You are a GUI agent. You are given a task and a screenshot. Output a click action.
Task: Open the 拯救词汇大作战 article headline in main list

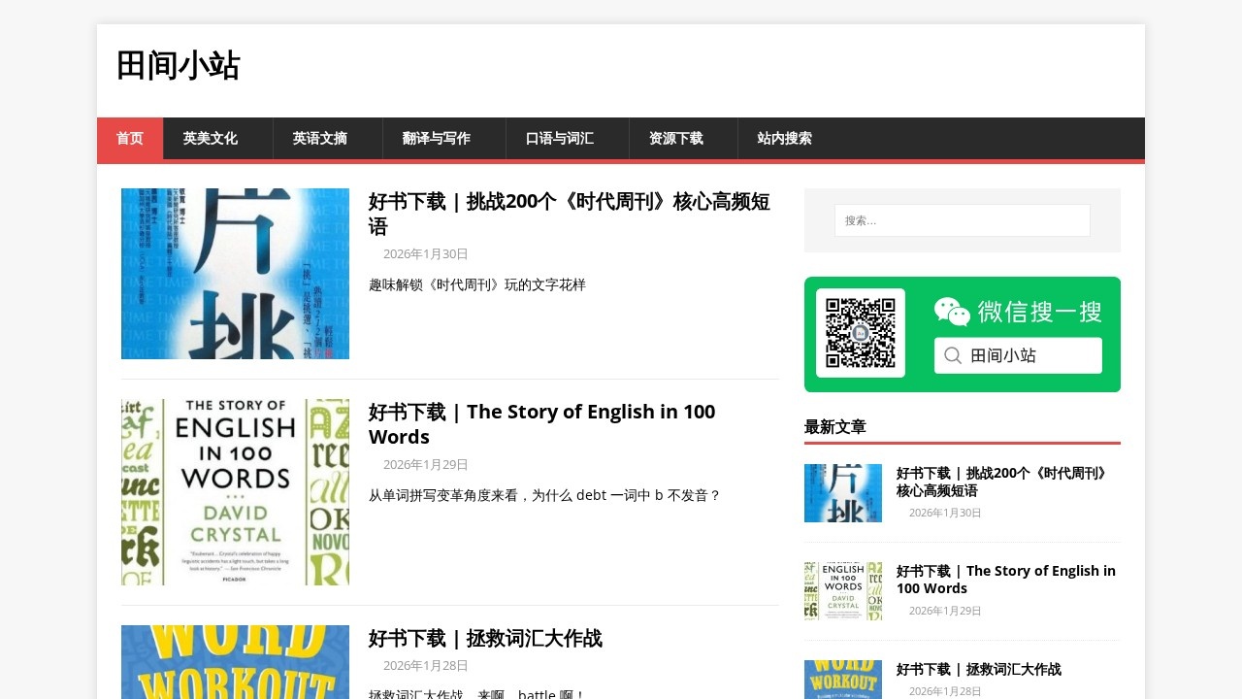[485, 638]
